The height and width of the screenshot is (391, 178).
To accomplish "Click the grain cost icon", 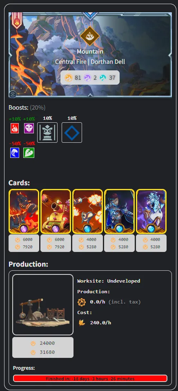I will (82, 323).
